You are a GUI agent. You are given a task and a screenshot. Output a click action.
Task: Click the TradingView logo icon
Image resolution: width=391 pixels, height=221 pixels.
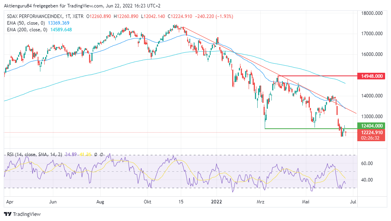7,214
